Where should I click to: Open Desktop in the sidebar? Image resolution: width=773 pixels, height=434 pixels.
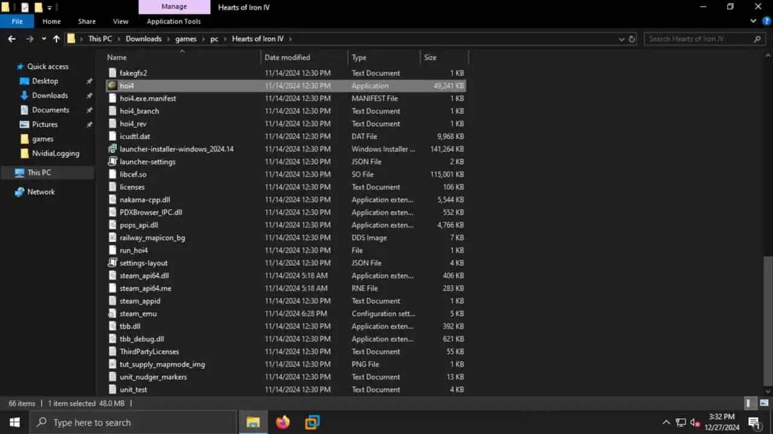click(x=45, y=81)
